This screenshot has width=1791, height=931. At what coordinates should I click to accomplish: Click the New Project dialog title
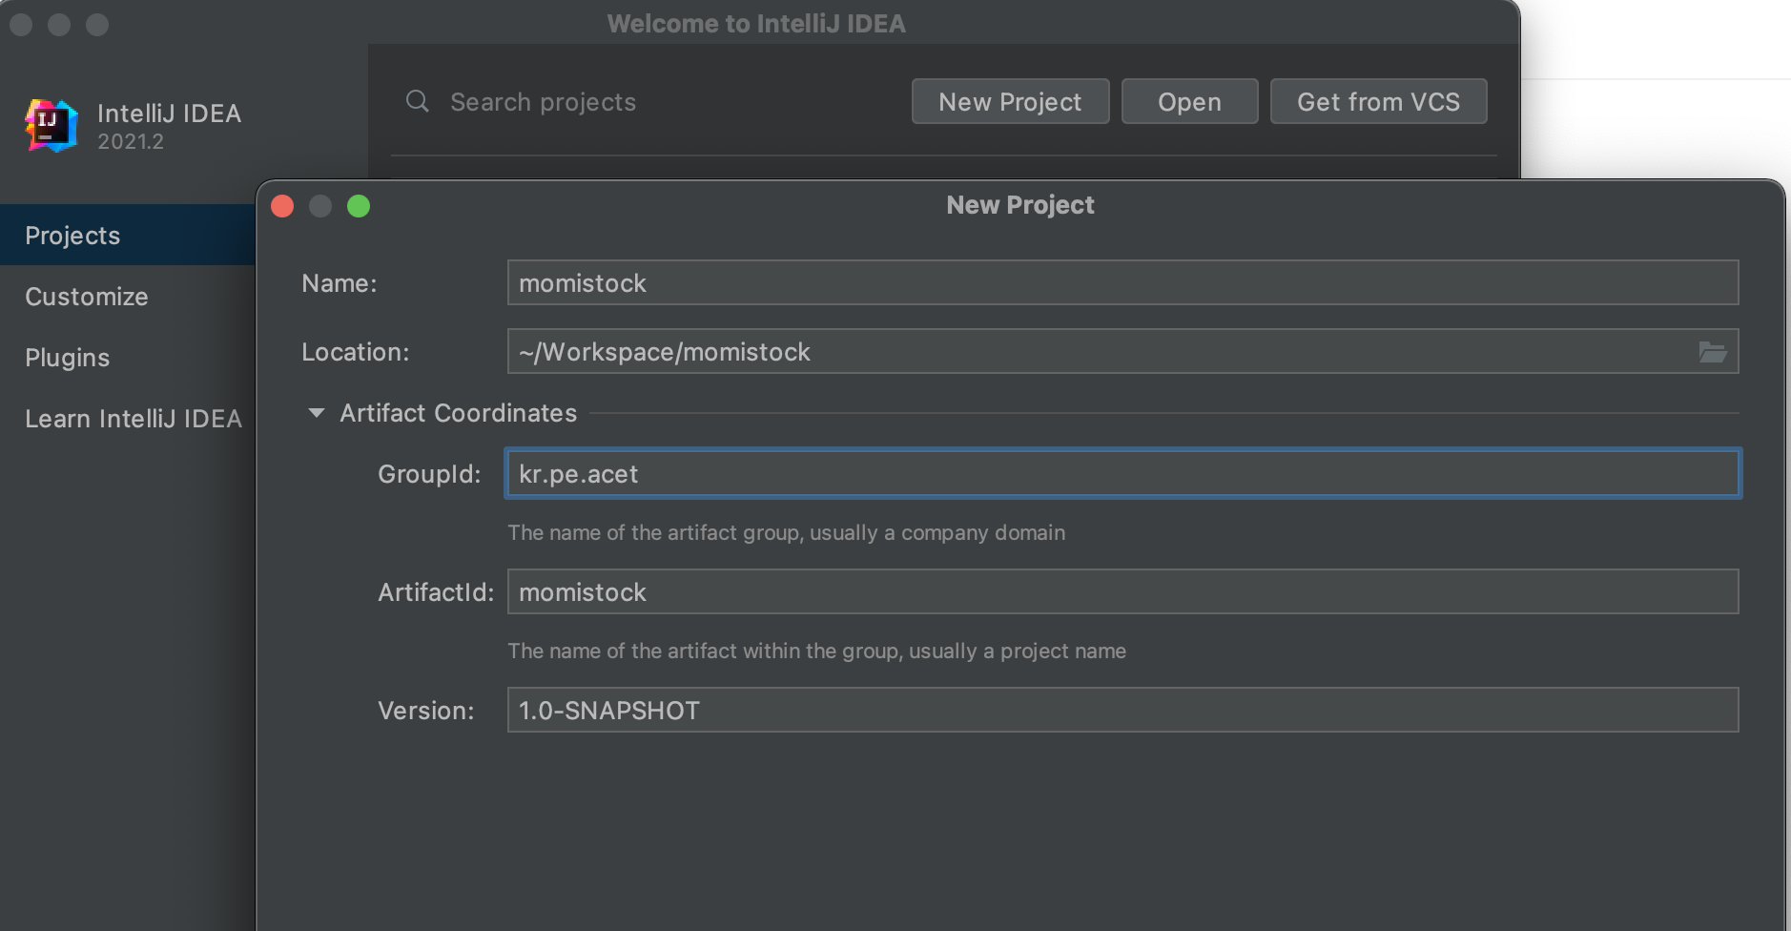[1020, 205]
